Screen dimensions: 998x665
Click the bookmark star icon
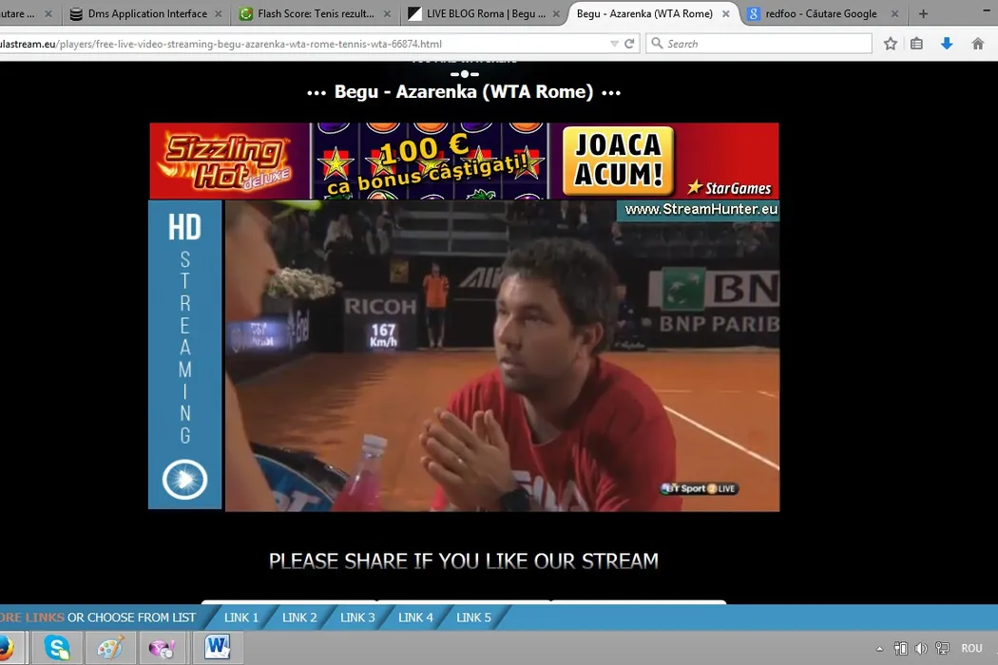pyautogui.click(x=890, y=44)
